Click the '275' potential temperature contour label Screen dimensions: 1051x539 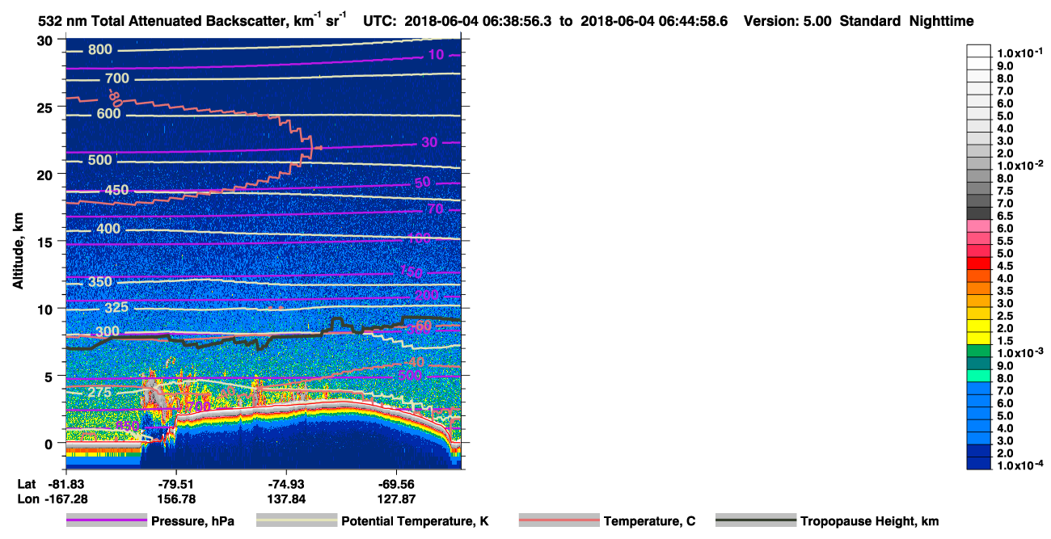(99, 393)
